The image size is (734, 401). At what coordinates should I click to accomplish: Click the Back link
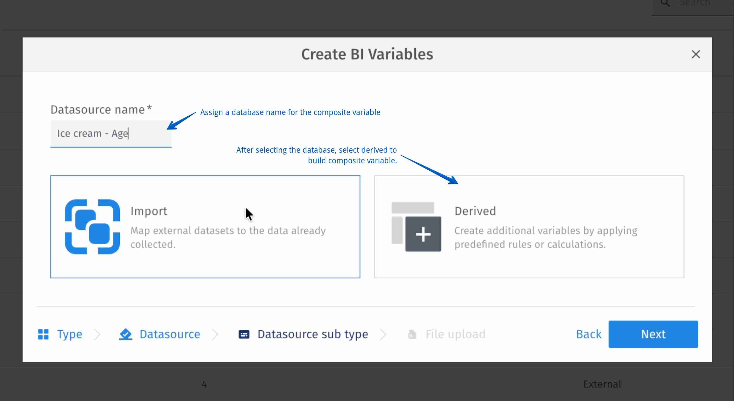[589, 334]
